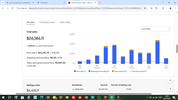Viewport: 178px width, 100px height.
Task: Open info icon beside Taxes and fees legend
Action: coord(126,71)
